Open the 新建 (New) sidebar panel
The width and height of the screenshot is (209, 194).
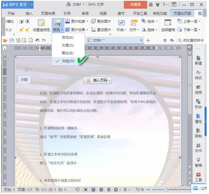tap(198, 60)
